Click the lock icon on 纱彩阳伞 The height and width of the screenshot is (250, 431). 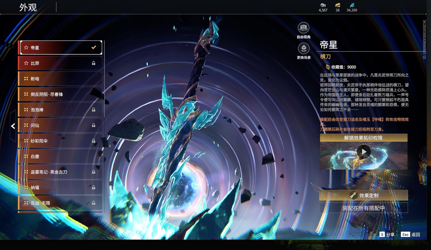94,141
